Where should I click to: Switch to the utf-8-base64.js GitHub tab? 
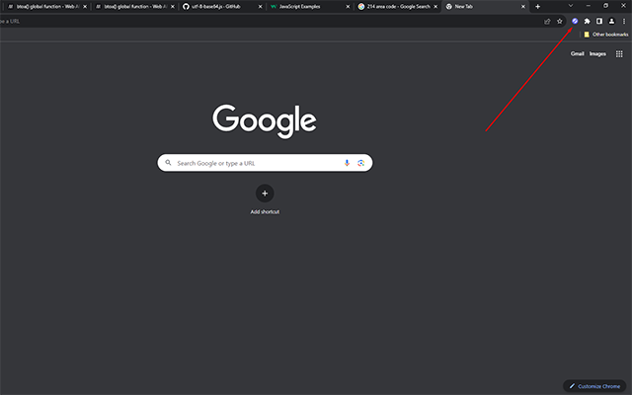point(222,7)
